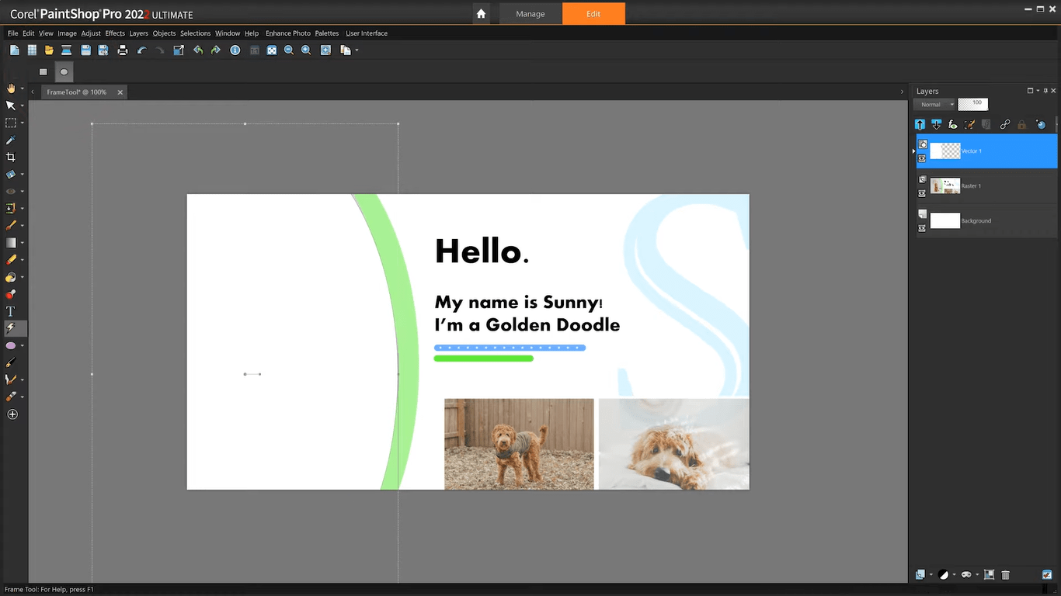Click the Delete Layer trash icon
Image resolution: width=1061 pixels, height=596 pixels.
(x=1006, y=575)
